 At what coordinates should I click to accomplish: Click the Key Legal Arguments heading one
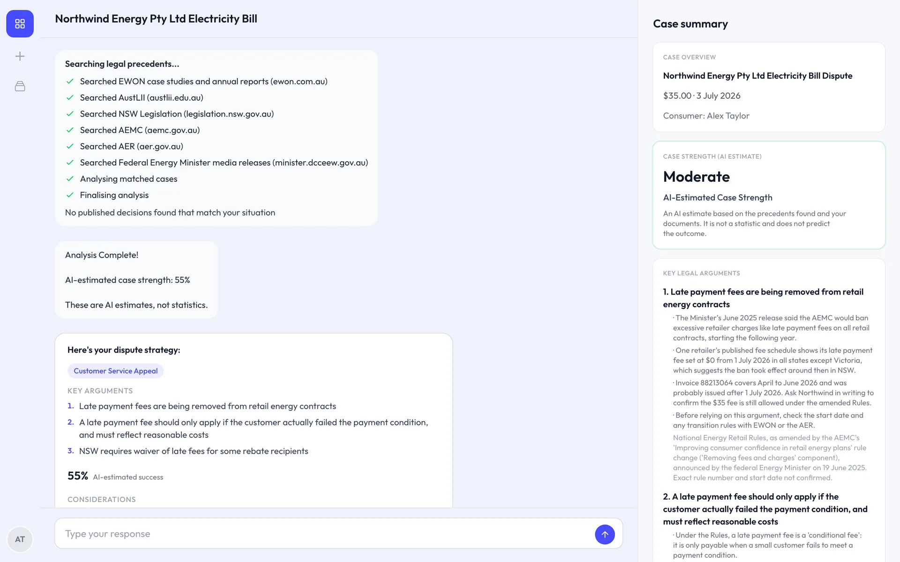click(763, 298)
